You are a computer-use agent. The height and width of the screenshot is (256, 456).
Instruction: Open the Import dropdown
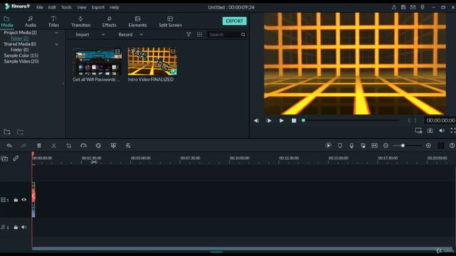pyautogui.click(x=90, y=35)
